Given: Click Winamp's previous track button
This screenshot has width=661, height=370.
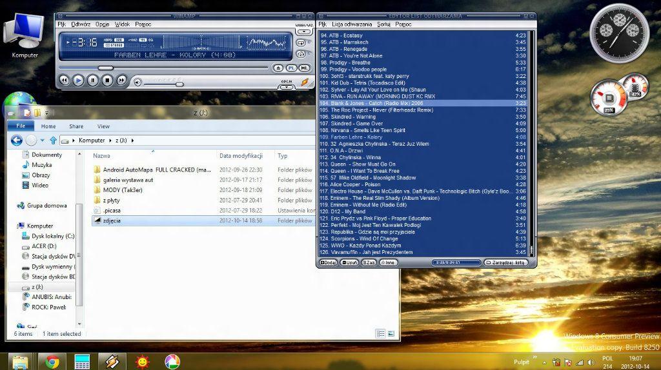Looking at the screenshot, I should coord(64,81).
